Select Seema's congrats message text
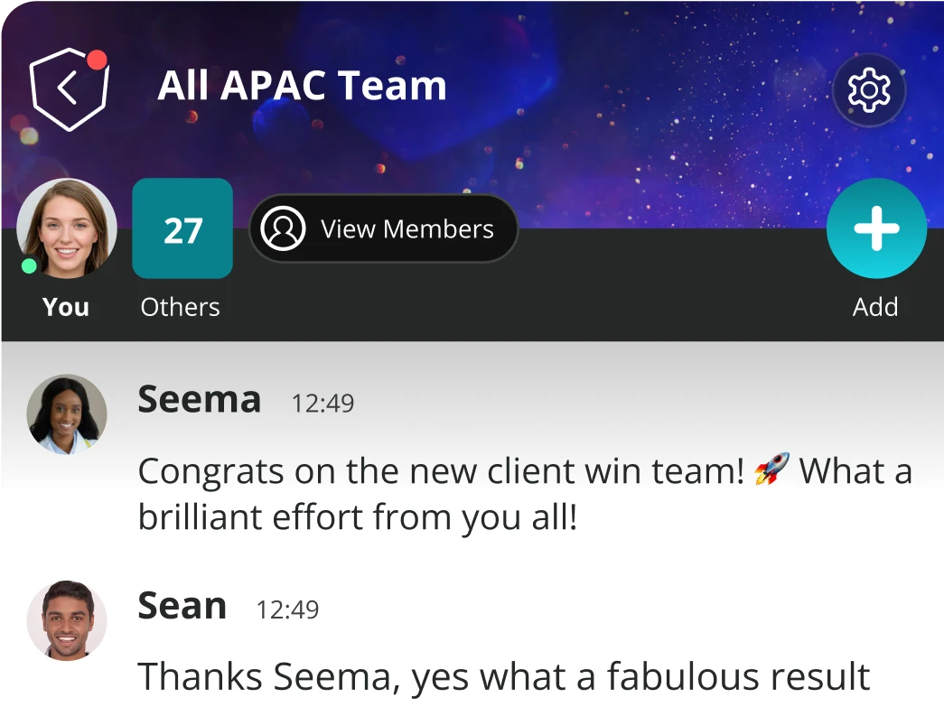The height and width of the screenshot is (716, 944). tap(524, 494)
